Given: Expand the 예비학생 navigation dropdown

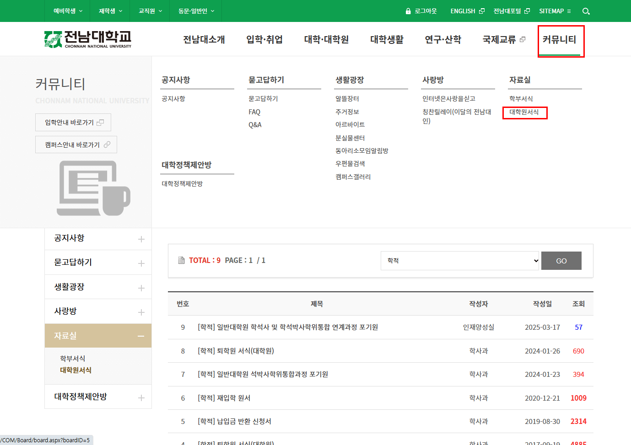Looking at the screenshot, I should [67, 11].
